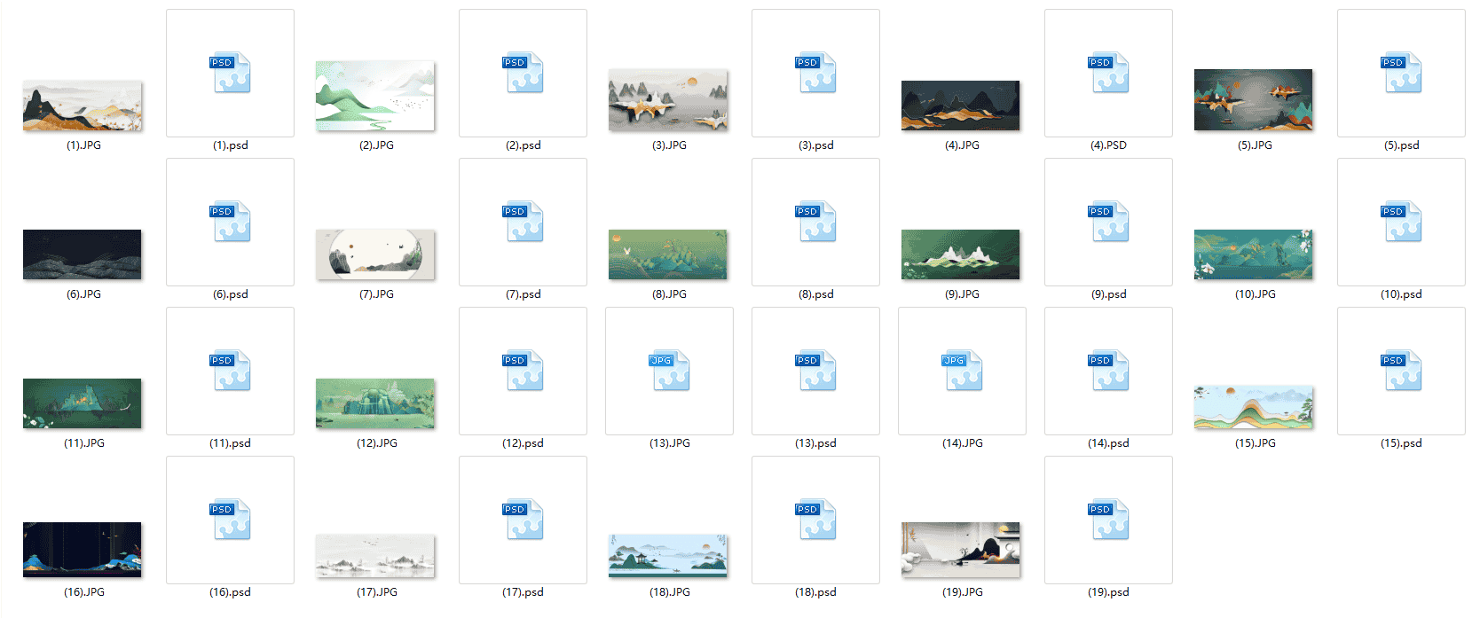
Task: Click the (19).psd file icon
Action: [1108, 520]
